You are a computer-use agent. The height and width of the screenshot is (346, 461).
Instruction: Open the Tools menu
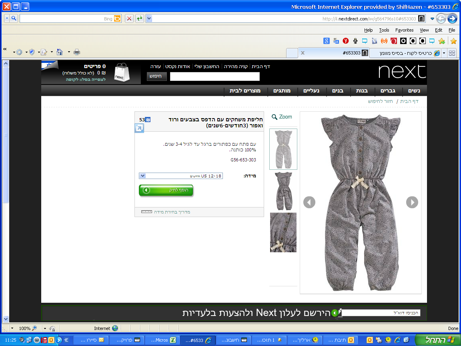[x=384, y=30]
